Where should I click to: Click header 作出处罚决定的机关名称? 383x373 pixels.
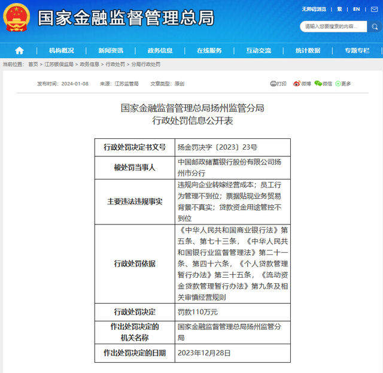[x=135, y=332]
